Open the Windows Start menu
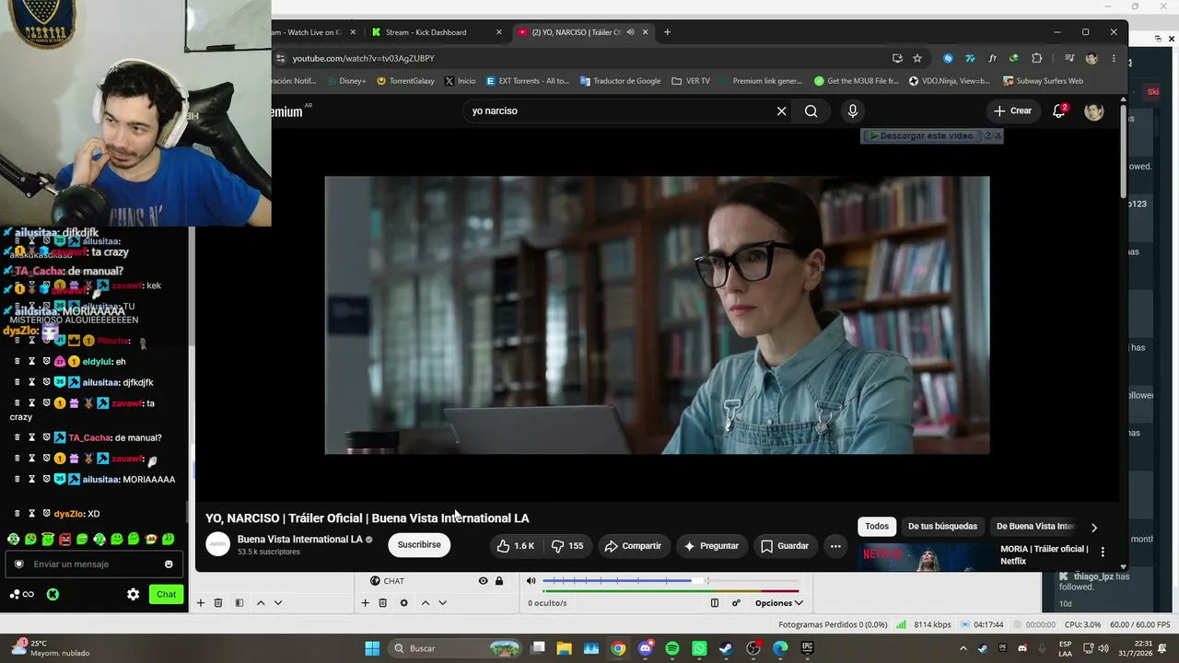 click(x=372, y=648)
